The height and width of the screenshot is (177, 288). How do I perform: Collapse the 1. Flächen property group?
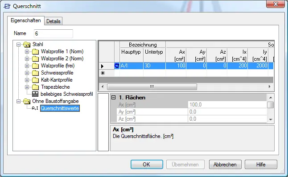pos(114,98)
